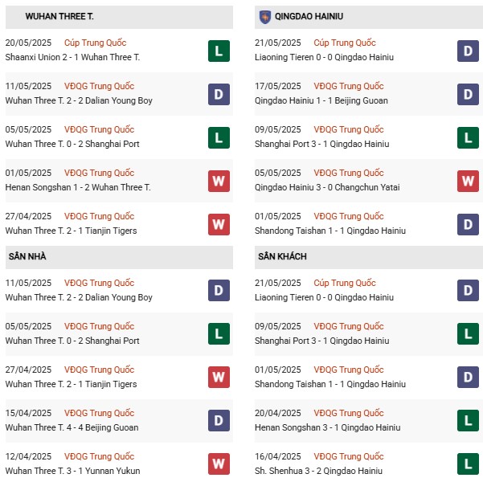483x482 pixels.
Task: Click D badge for Wuhan 4-4 Beijing Guoan
Action: 219,421
